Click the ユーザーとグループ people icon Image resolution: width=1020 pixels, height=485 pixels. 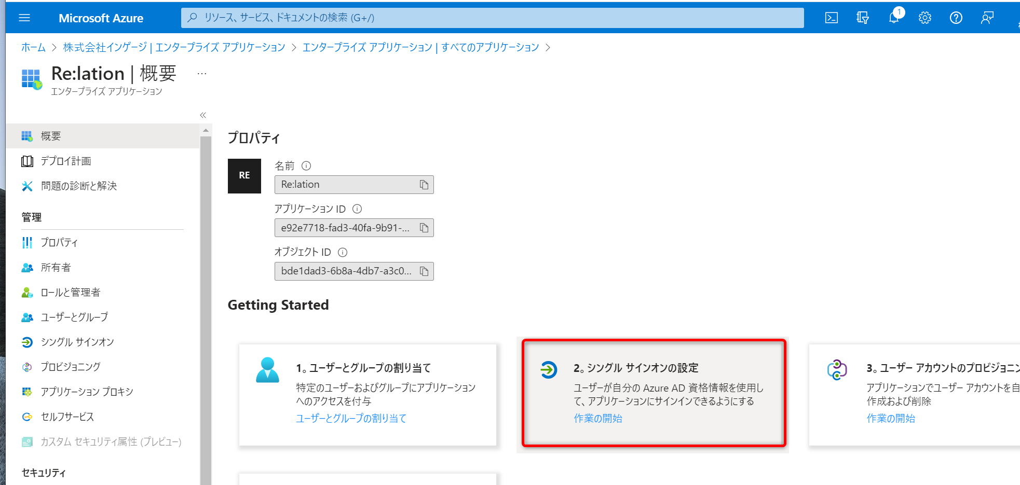pyautogui.click(x=27, y=317)
